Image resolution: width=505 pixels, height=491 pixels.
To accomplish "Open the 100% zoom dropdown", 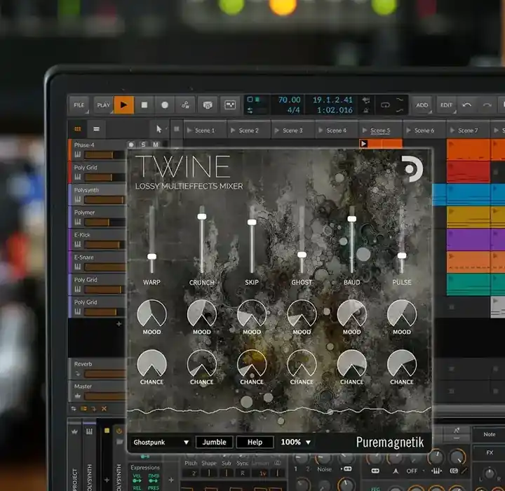I will 296,442.
